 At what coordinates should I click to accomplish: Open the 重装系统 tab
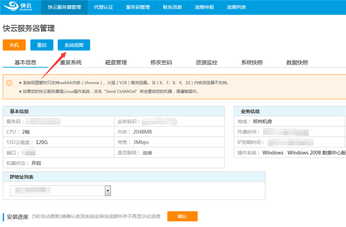(71, 63)
